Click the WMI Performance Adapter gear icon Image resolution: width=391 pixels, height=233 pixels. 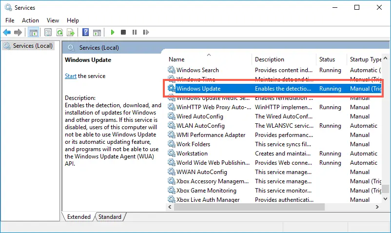click(x=171, y=135)
